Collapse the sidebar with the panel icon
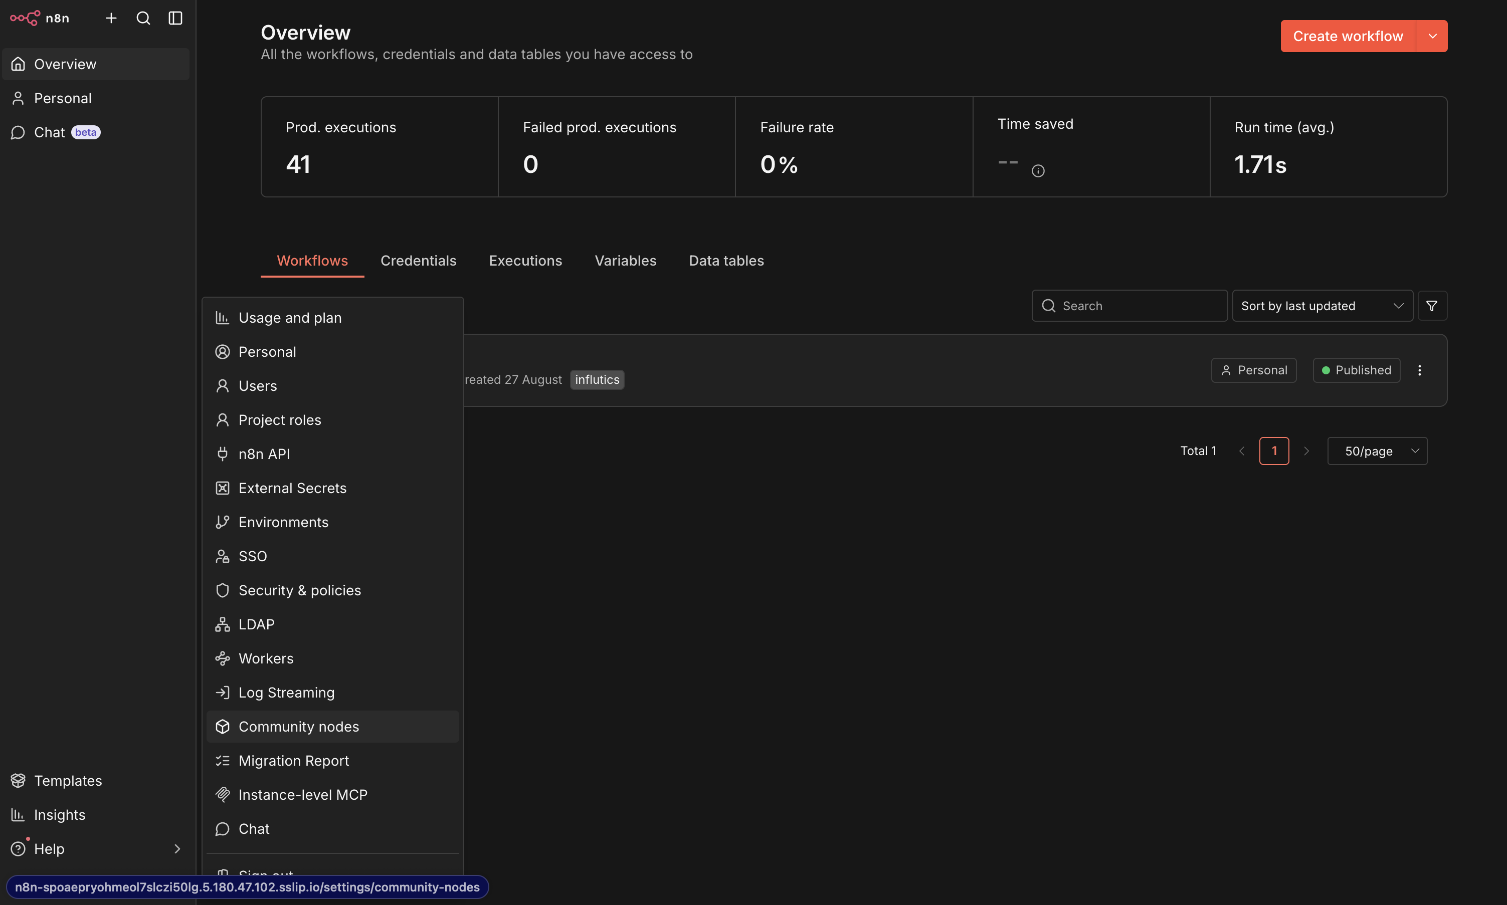This screenshot has width=1507, height=905. (x=175, y=19)
